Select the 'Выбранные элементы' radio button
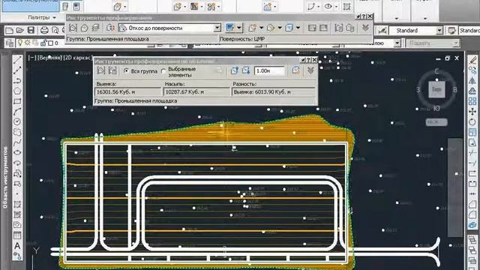Screen dimensions: 480x270 tap(163, 71)
